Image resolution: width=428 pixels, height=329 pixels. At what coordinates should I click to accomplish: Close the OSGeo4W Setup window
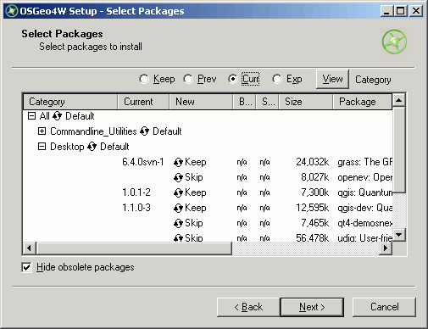(x=416, y=11)
